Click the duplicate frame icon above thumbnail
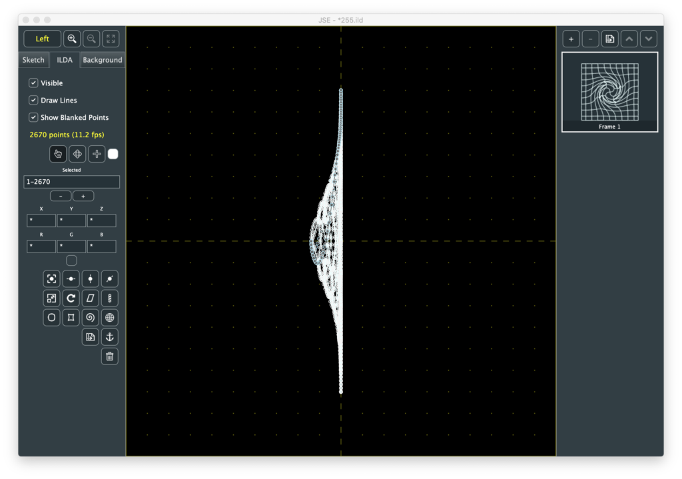 coord(609,39)
